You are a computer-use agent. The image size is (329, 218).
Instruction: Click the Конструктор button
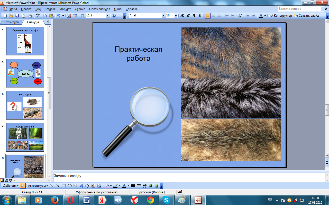(280, 16)
